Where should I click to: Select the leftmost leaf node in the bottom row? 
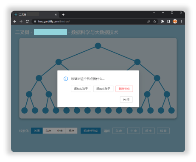[25, 110]
